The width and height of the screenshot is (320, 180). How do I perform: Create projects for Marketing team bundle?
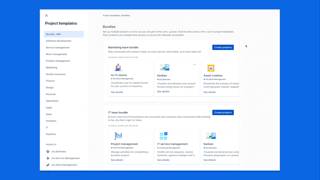pos(223,47)
